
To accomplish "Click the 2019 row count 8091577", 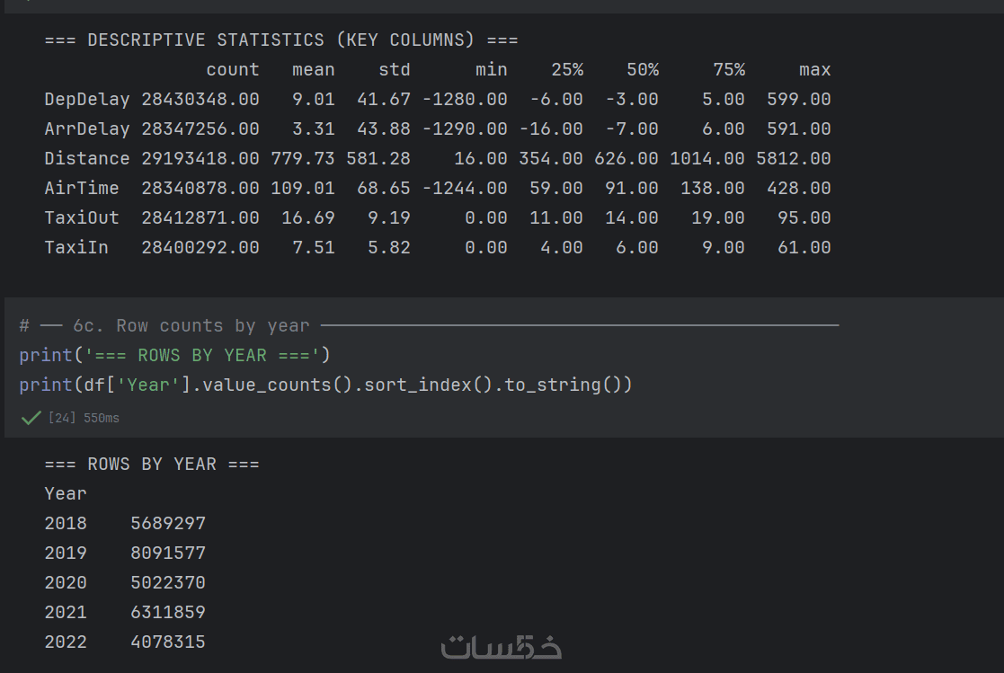I will coord(168,553).
